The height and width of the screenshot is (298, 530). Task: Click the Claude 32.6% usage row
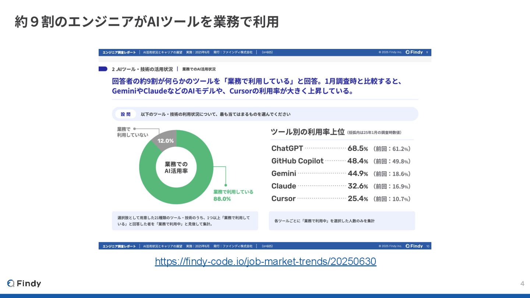341,186
